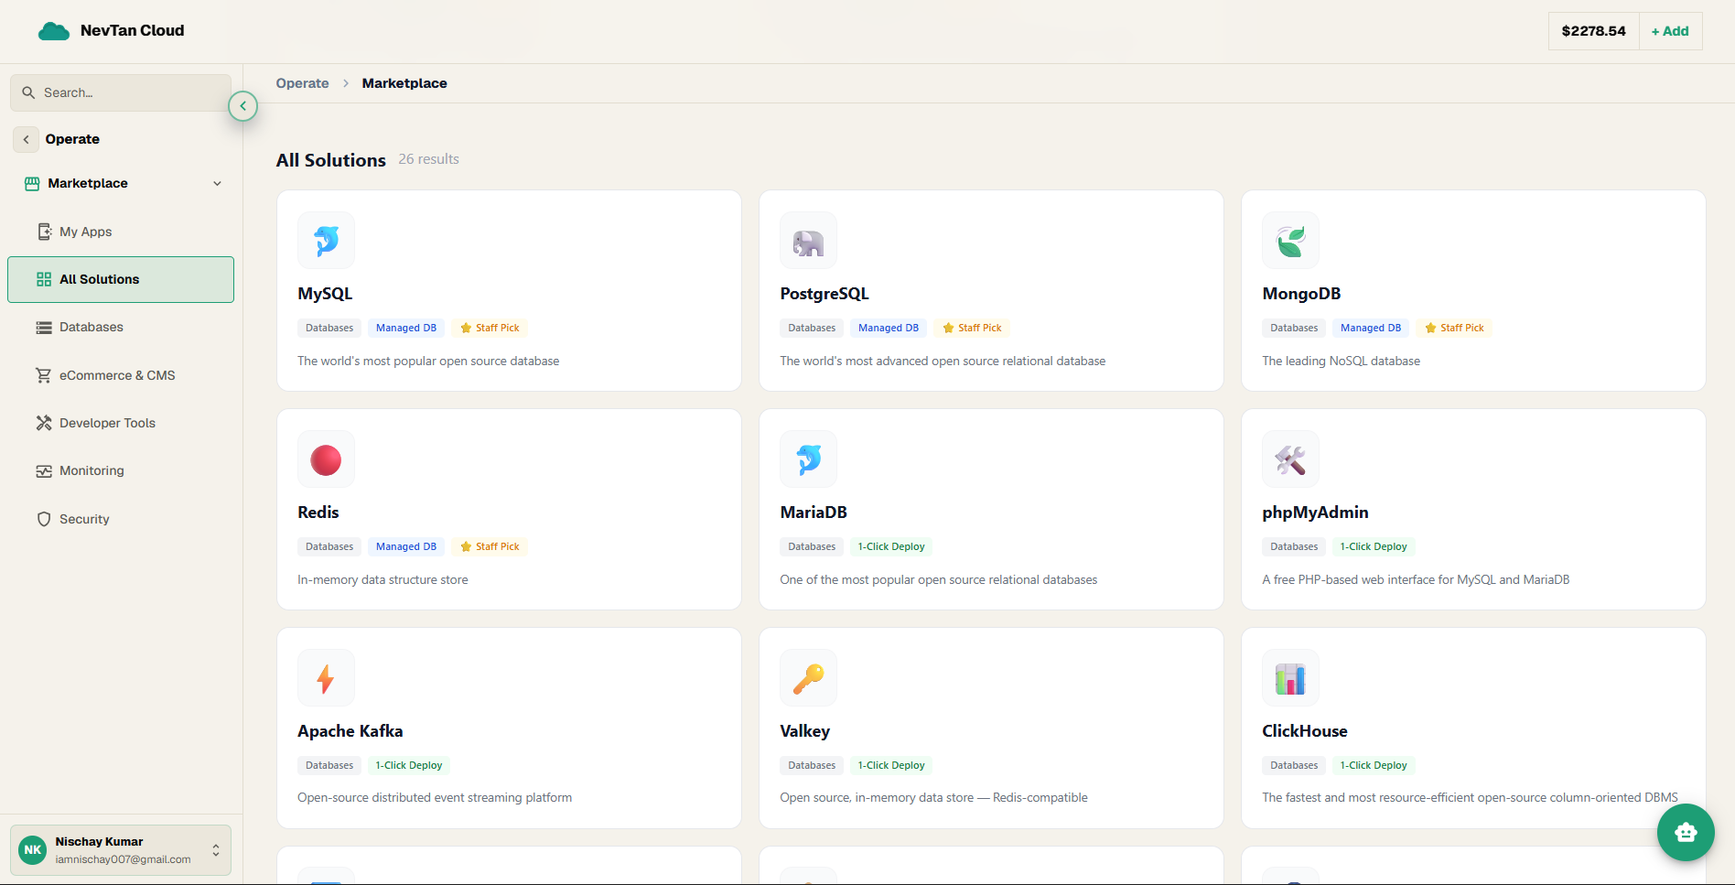Open the chatbot assistant floating button
This screenshot has height=885, width=1735.
[1686, 832]
